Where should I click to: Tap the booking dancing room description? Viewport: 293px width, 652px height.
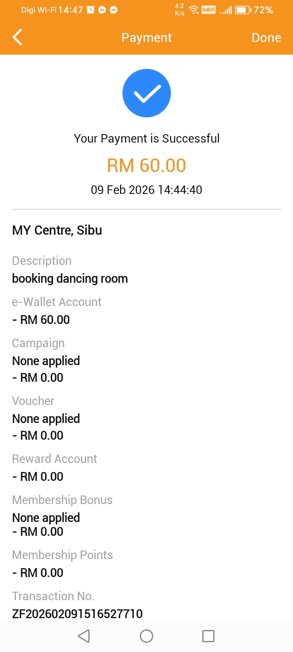(x=70, y=279)
